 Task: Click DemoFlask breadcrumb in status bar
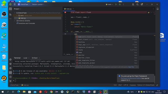click(x=14, y=85)
